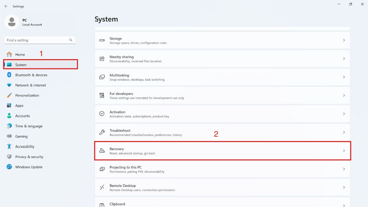Click the Accessibility figure icon

coord(9,147)
